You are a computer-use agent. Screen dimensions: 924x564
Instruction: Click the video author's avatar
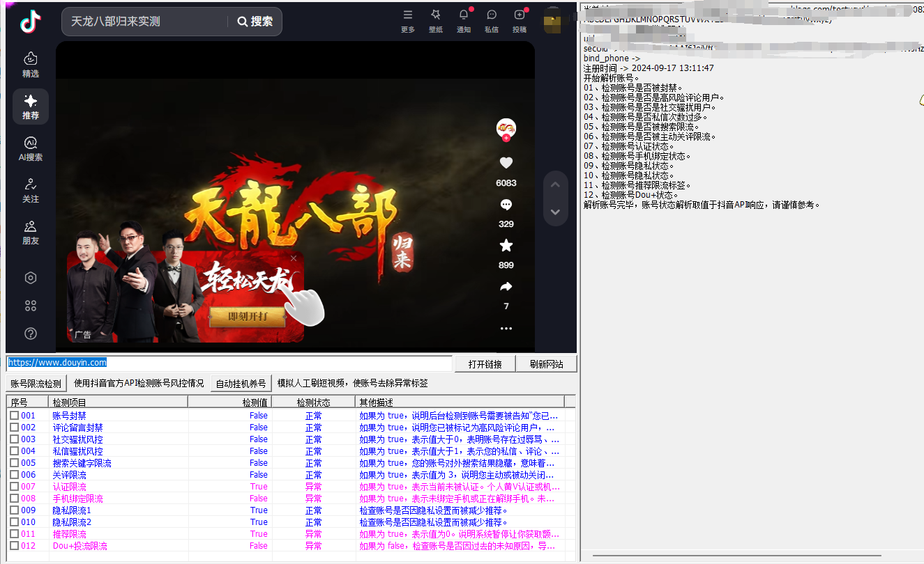click(506, 128)
